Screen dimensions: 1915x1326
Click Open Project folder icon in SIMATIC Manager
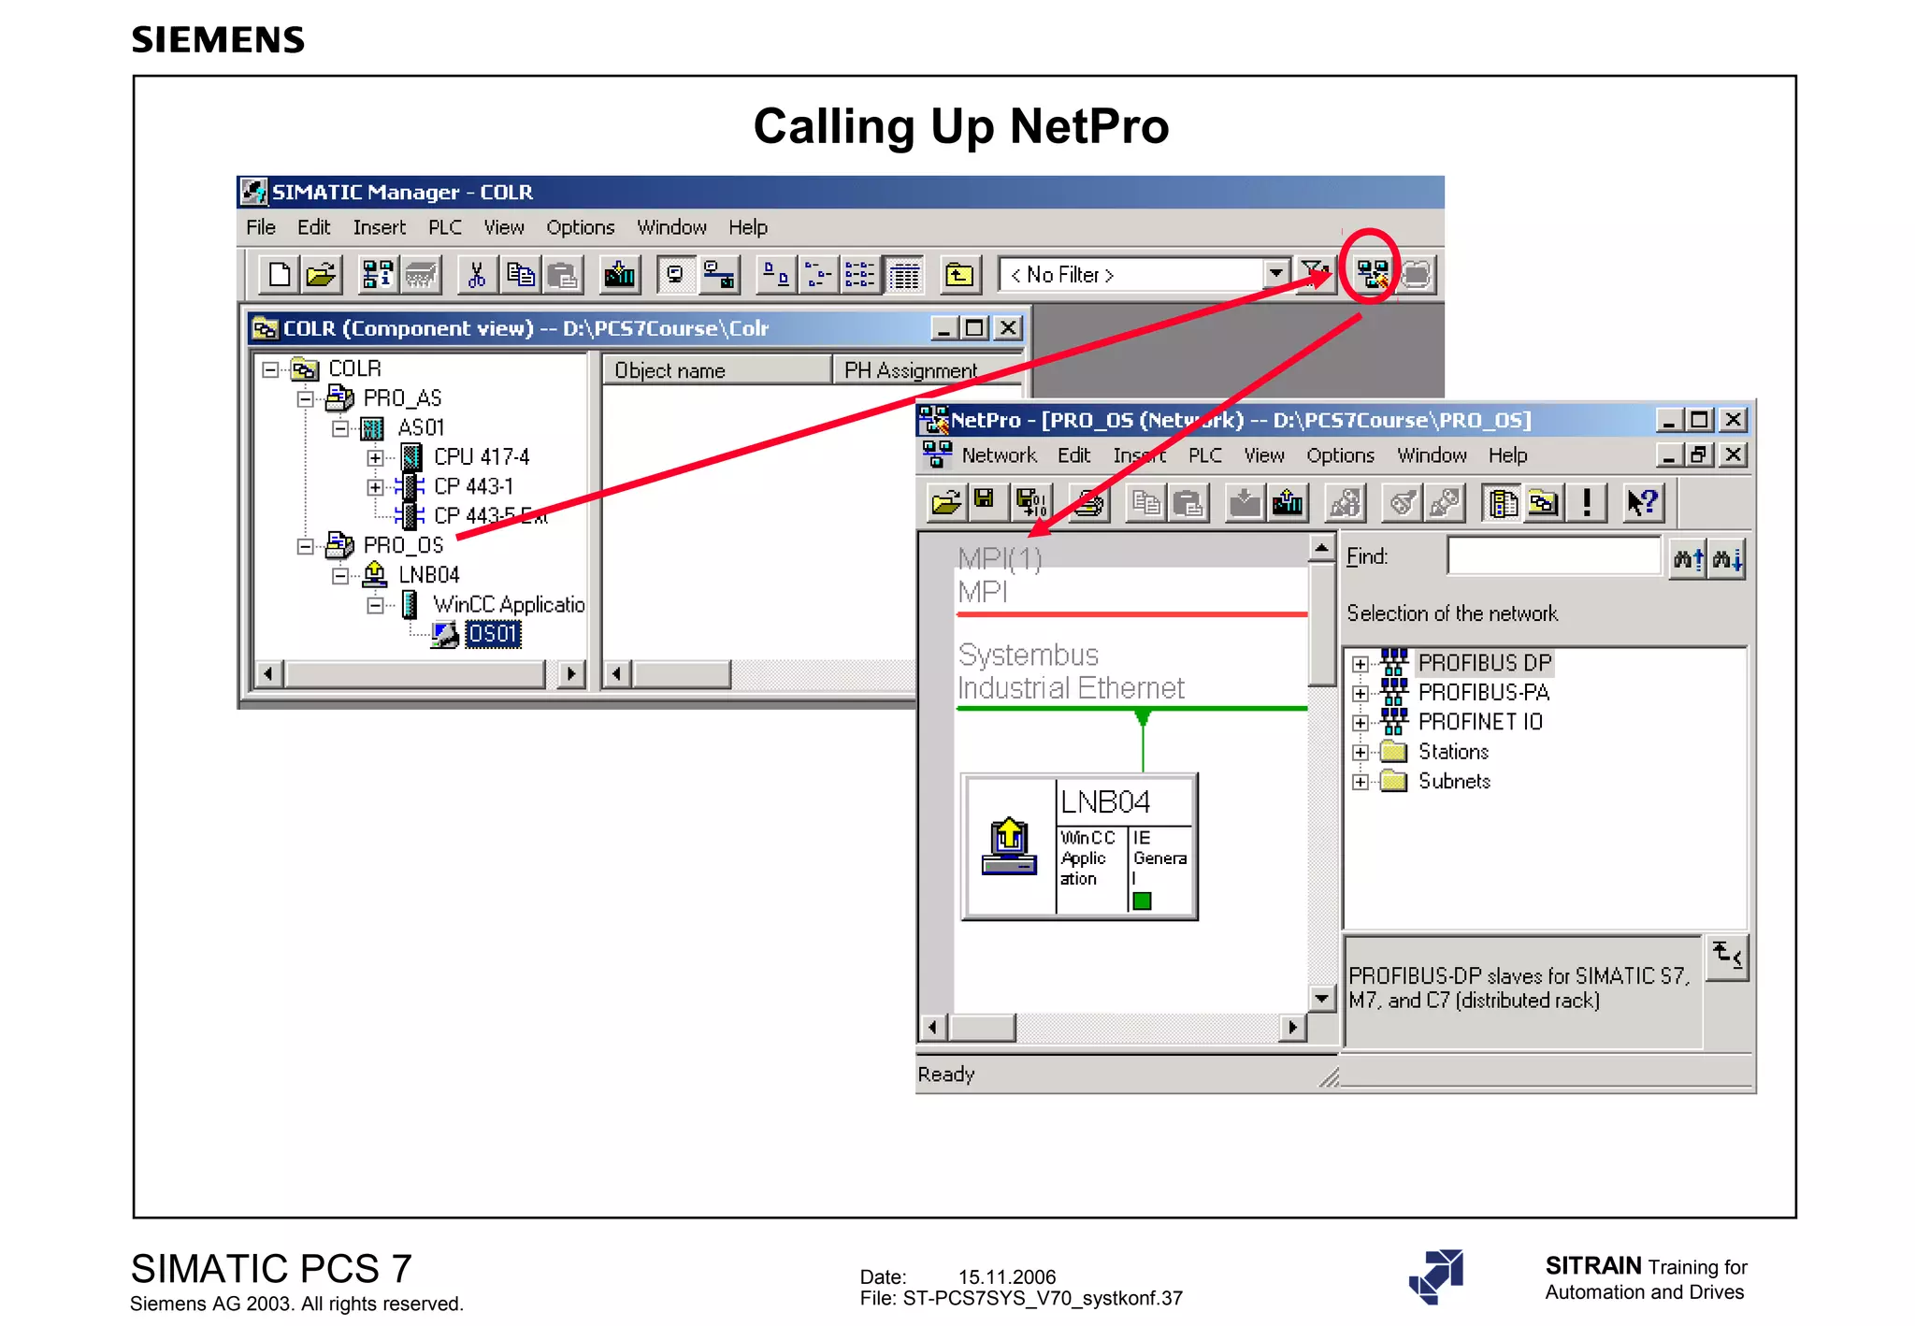pyautogui.click(x=320, y=275)
